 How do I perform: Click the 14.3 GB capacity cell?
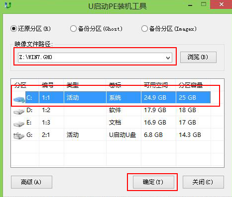point(190,135)
